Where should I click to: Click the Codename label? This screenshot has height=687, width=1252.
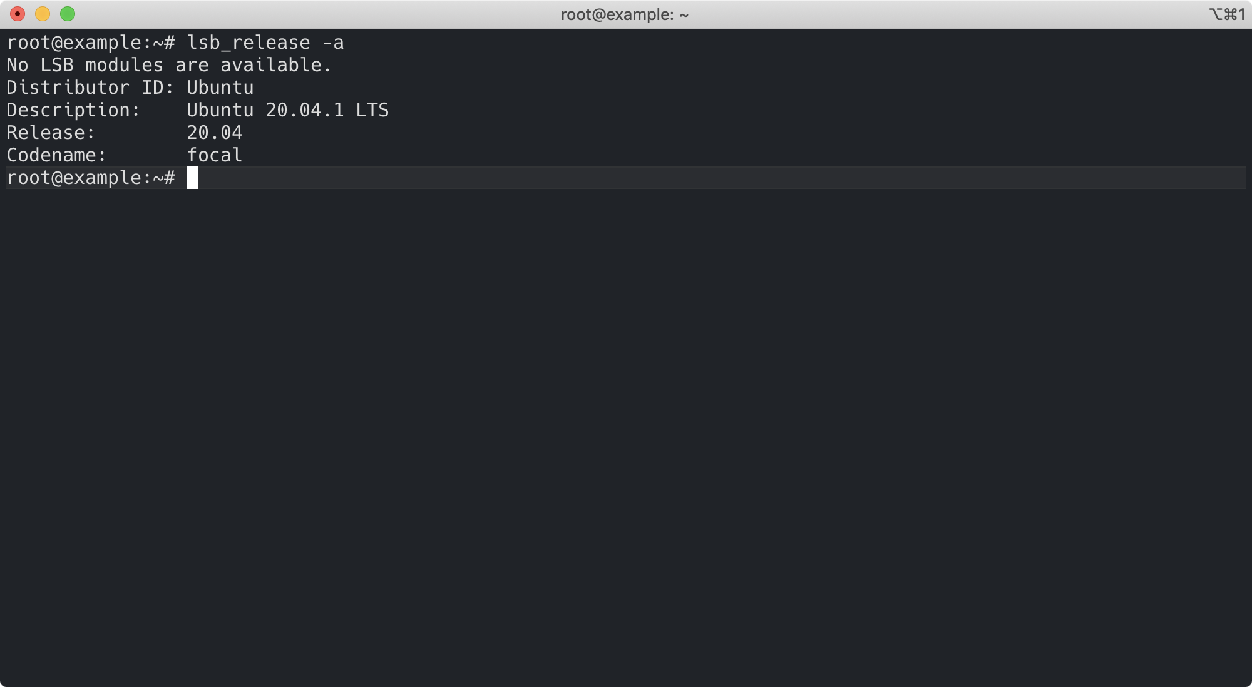[56, 155]
